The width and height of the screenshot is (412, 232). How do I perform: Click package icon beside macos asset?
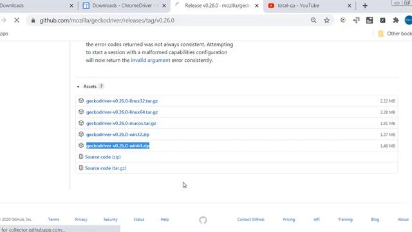click(81, 123)
